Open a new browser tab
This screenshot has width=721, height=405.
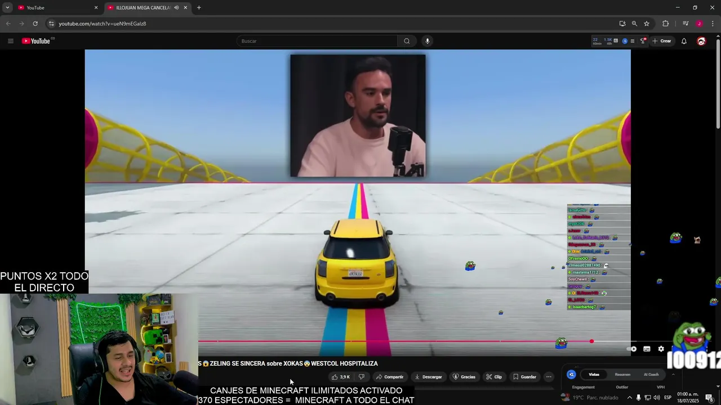[x=199, y=8]
